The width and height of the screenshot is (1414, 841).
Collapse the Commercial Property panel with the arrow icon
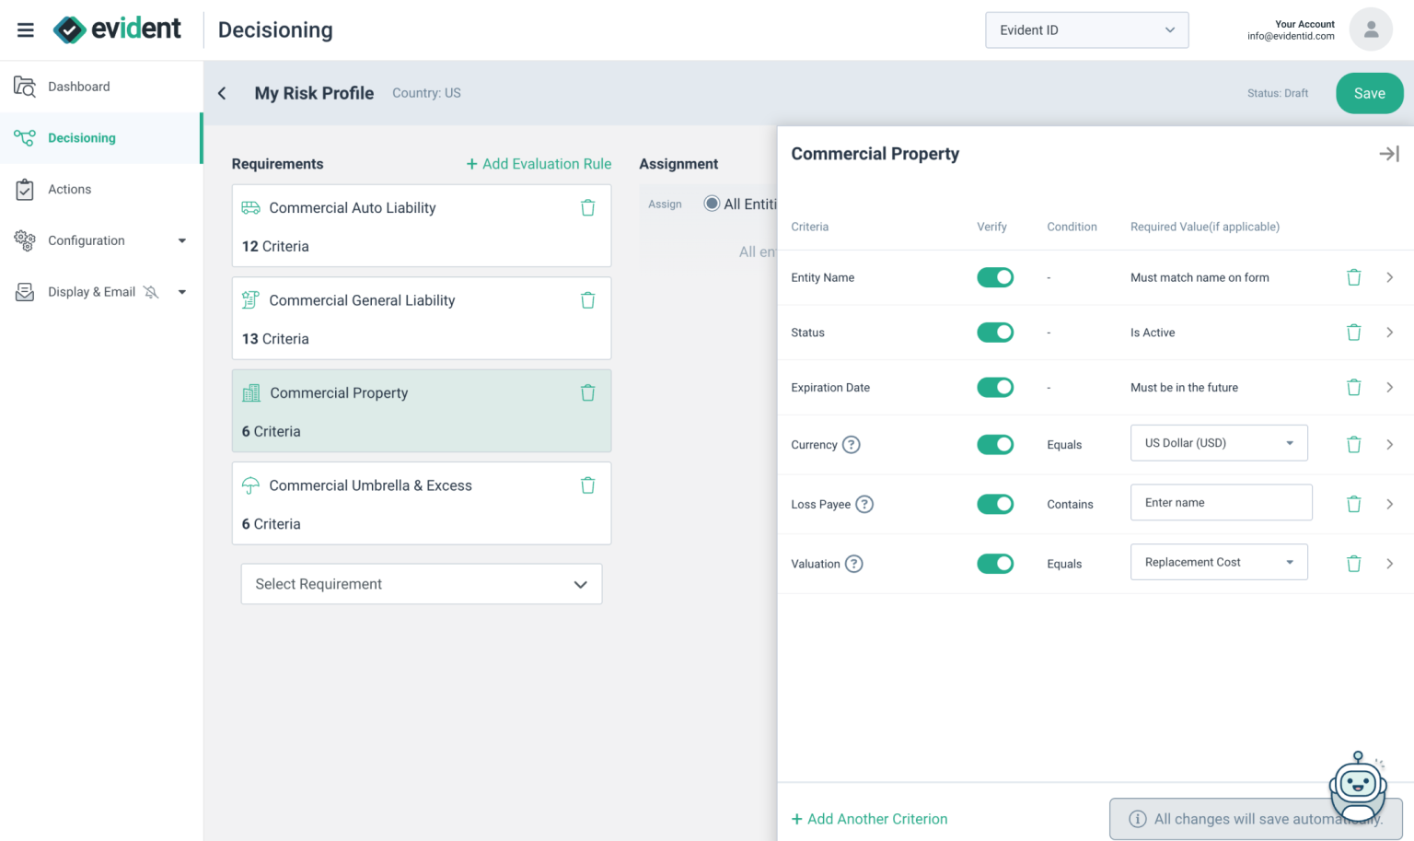(1388, 153)
